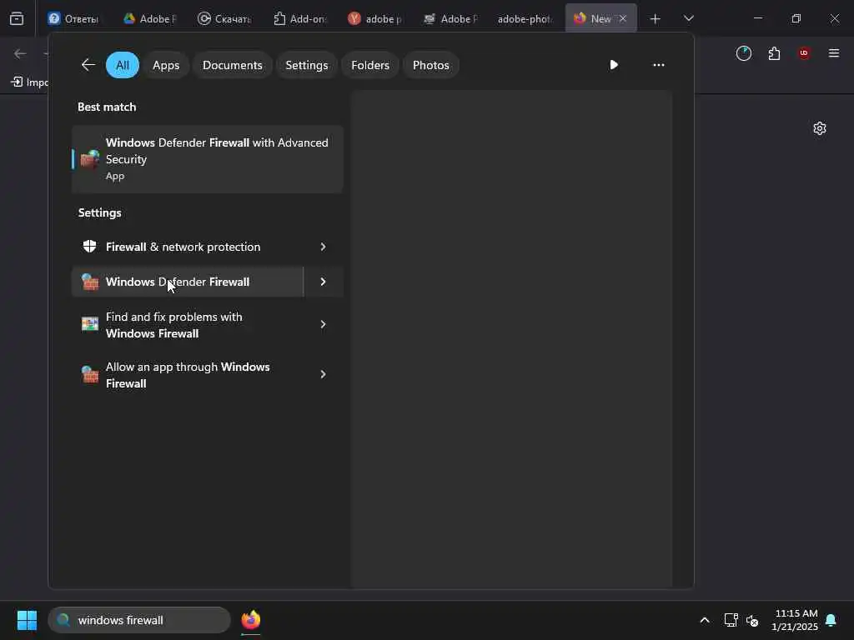This screenshot has height=640, width=854.
Task: Click the taskbar search box with windows firewall
Action: point(139,620)
